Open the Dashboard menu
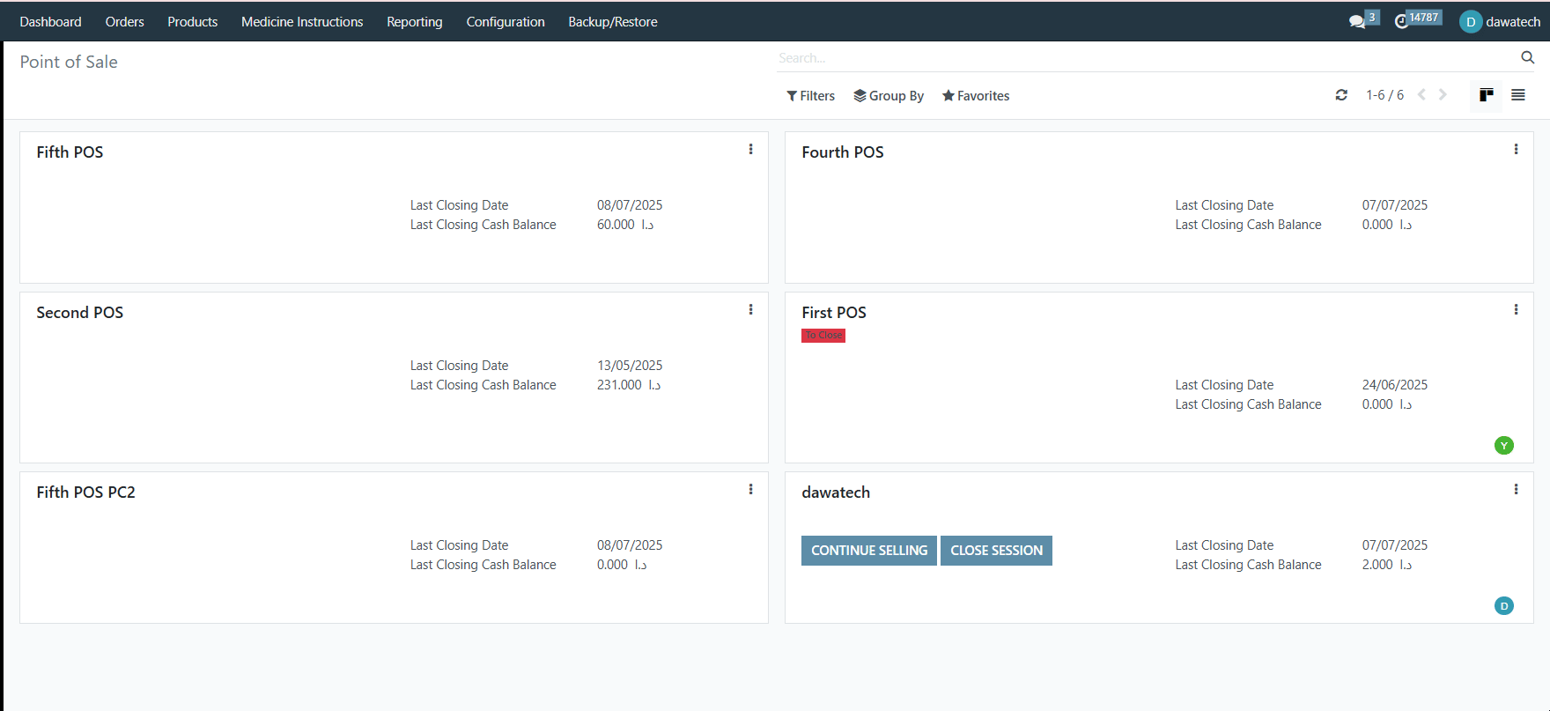The height and width of the screenshot is (711, 1550). point(50,22)
